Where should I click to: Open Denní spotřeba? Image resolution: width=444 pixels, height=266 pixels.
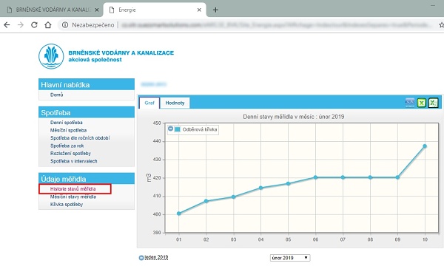(x=67, y=123)
